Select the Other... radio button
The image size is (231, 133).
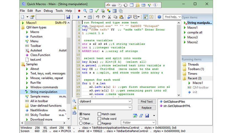click(81, 123)
